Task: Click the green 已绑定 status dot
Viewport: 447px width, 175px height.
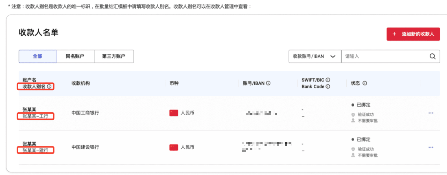Action: point(353,104)
